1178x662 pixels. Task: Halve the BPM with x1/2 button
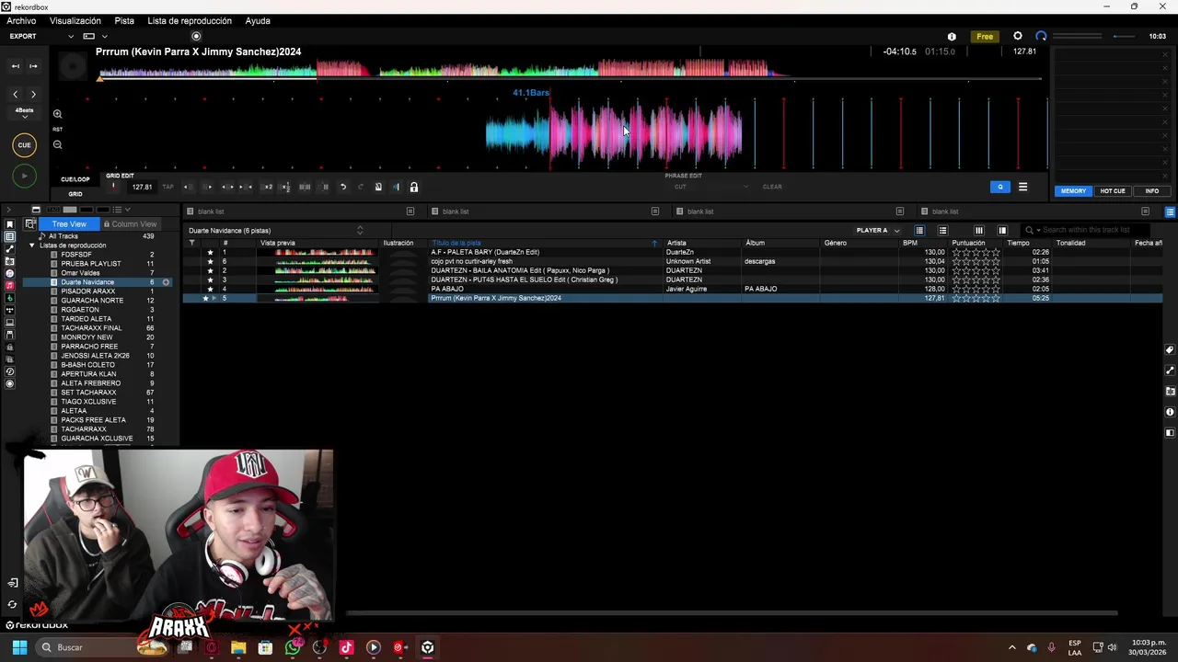pos(285,187)
